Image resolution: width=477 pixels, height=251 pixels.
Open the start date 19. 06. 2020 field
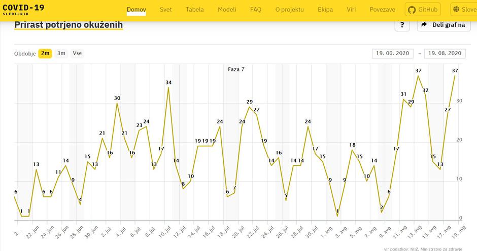coord(393,53)
